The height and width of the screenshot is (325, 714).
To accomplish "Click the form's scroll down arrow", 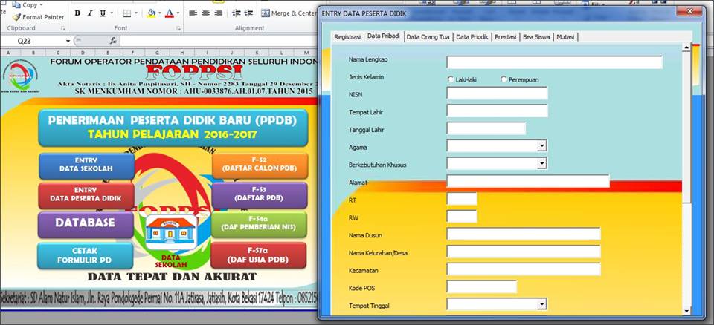I will click(x=686, y=311).
